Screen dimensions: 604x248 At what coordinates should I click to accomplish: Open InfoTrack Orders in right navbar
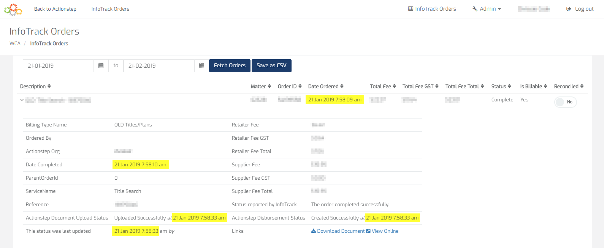[432, 9]
